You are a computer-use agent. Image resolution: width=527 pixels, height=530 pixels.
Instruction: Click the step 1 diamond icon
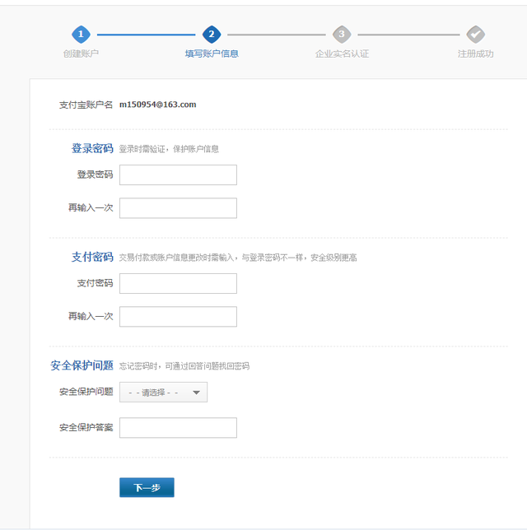point(80,34)
